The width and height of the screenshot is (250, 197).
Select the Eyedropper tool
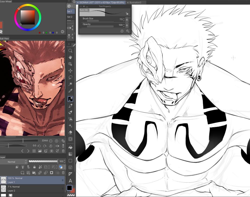(x=70, y=91)
